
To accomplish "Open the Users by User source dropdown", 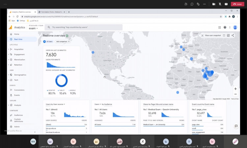I will coord(55,104).
